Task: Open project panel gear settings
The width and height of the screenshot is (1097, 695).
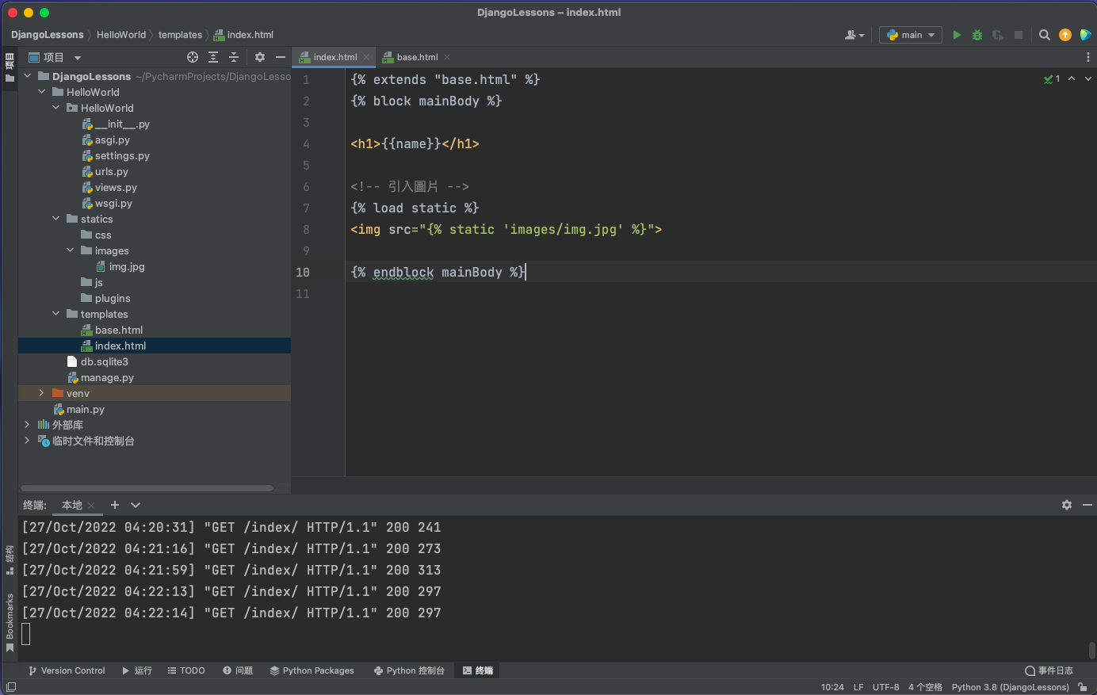Action: click(260, 57)
